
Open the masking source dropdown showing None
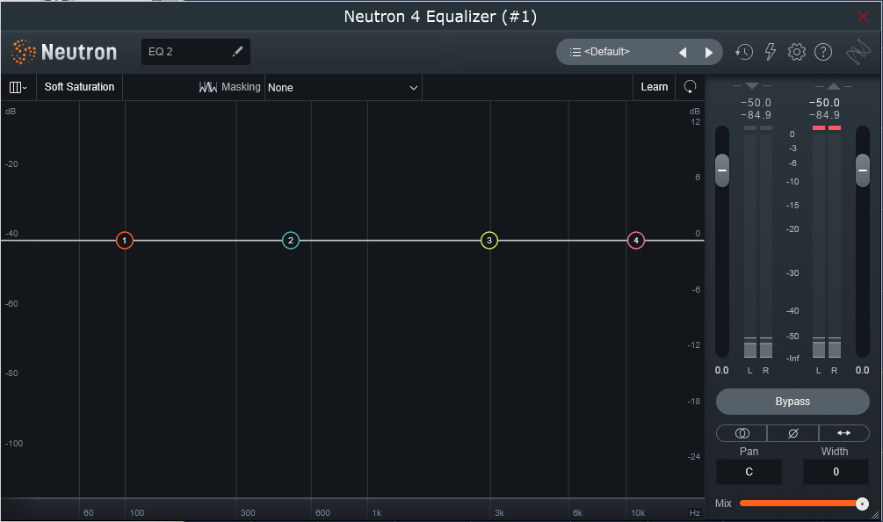[x=343, y=87]
